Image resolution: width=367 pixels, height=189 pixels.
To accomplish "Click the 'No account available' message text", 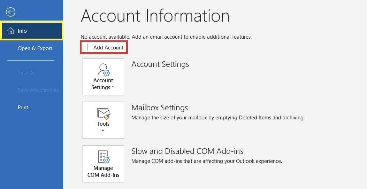I will tap(166, 37).
